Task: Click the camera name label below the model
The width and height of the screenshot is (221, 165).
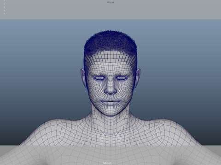Action: click(107, 163)
